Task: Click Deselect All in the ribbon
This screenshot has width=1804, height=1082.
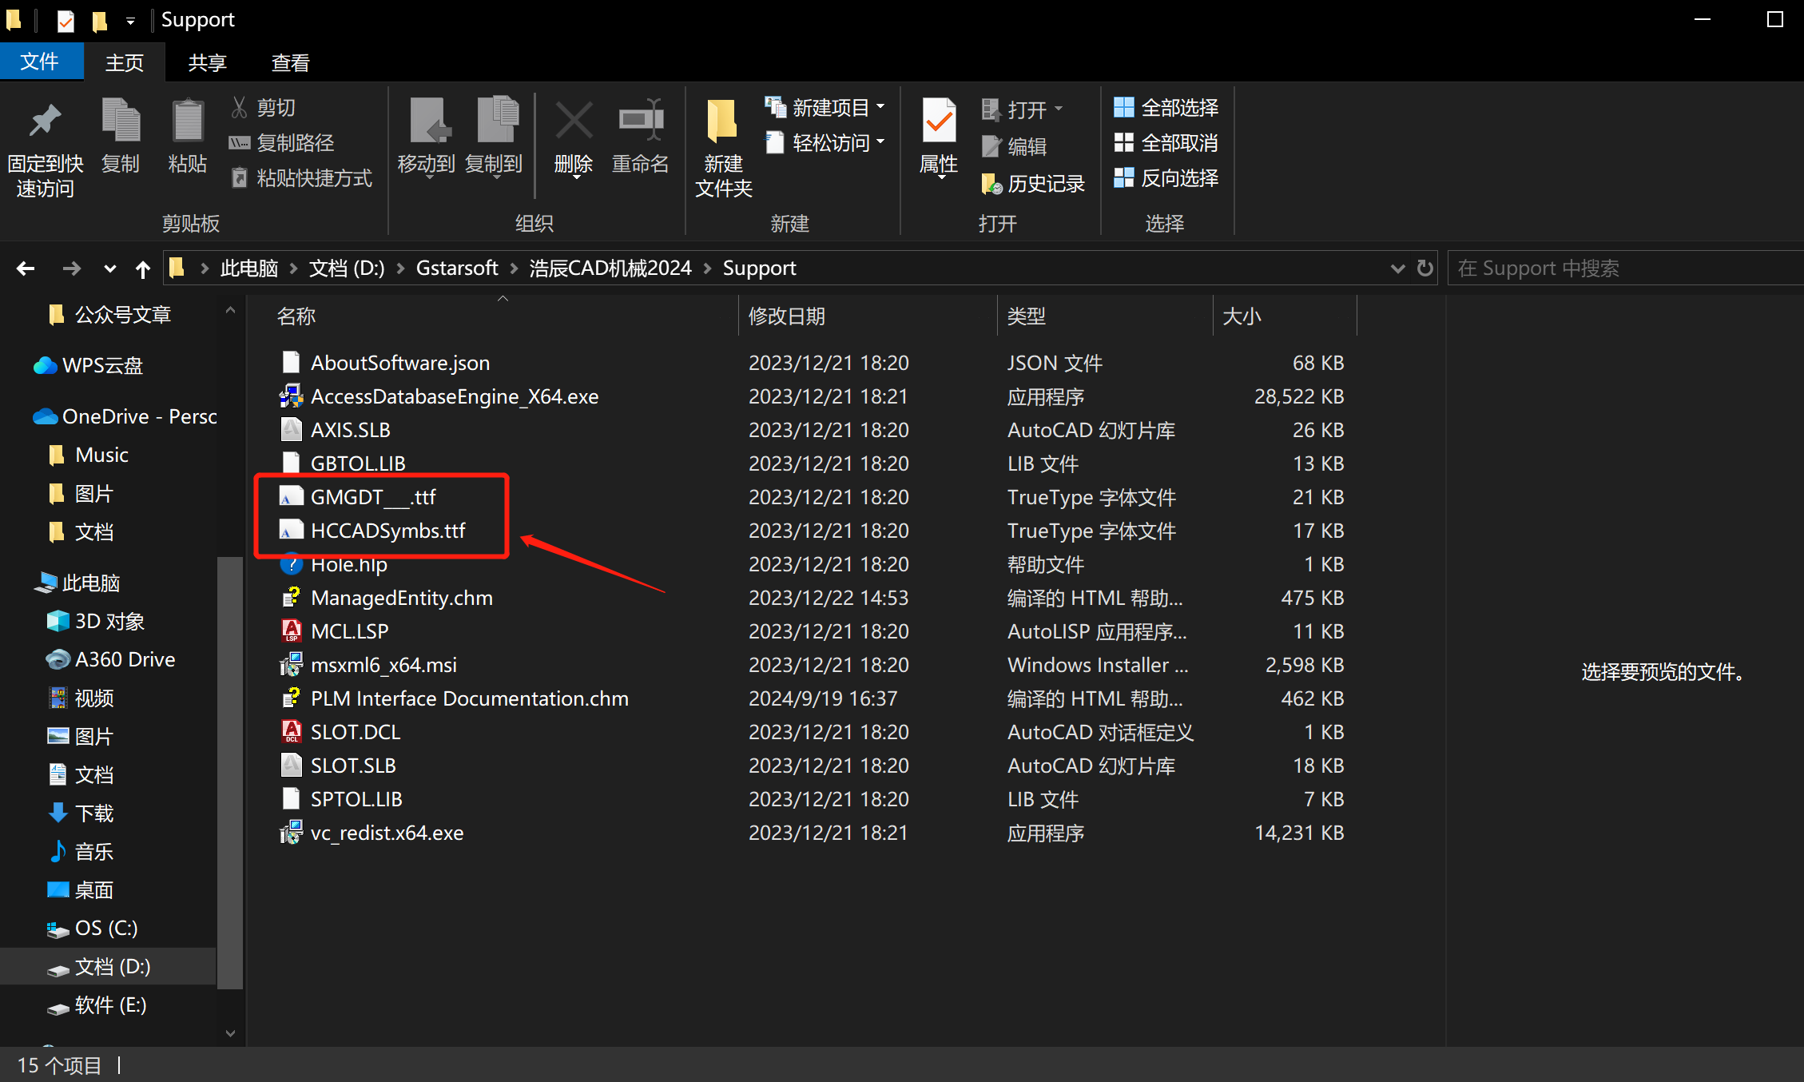Action: (1166, 143)
